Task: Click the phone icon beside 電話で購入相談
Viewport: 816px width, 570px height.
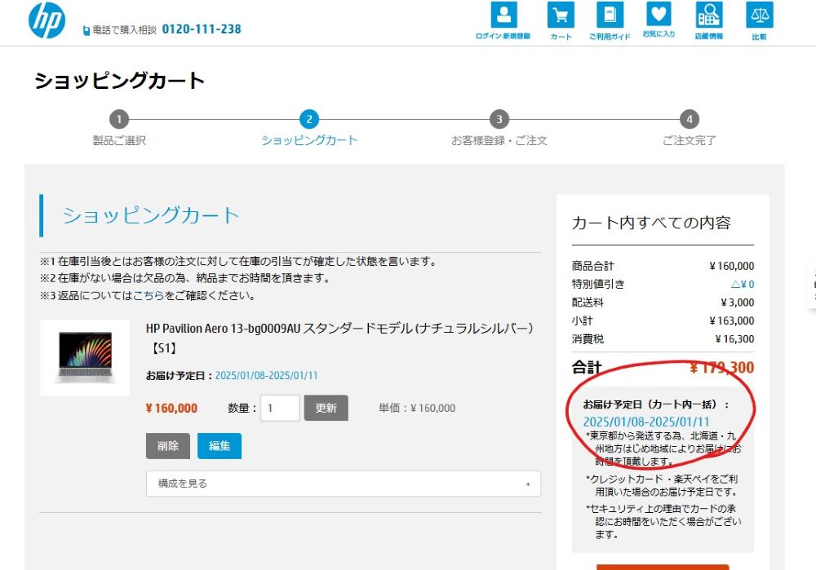Action: tap(86, 31)
